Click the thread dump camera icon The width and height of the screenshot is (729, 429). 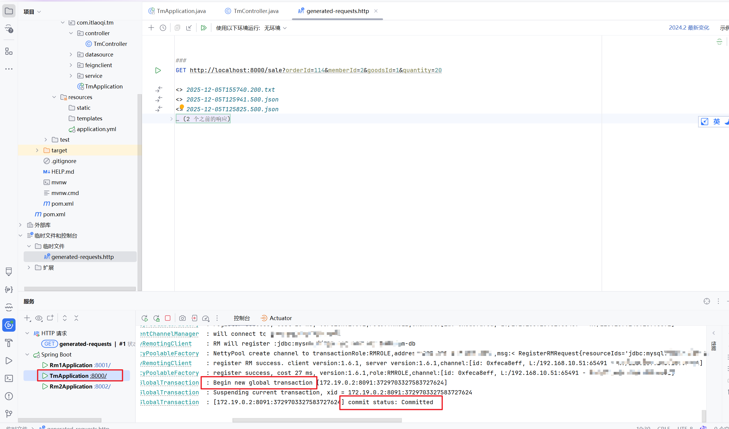182,318
